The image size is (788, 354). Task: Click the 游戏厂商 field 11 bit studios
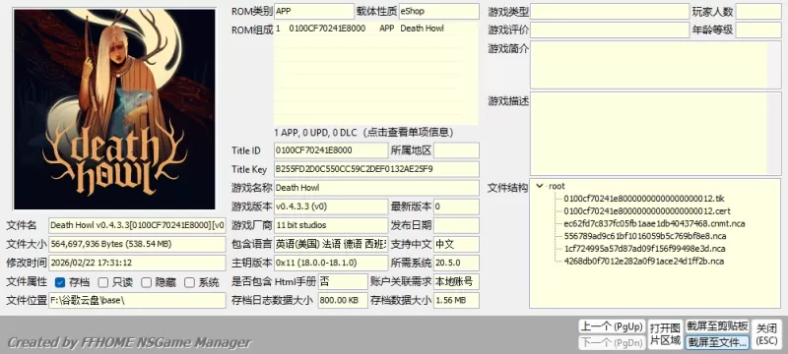pyautogui.click(x=331, y=225)
